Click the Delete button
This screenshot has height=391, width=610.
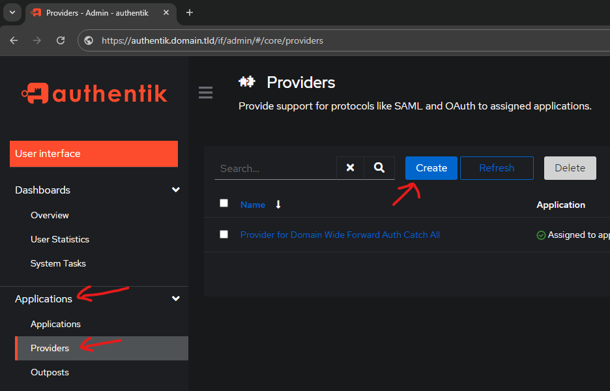pos(570,168)
